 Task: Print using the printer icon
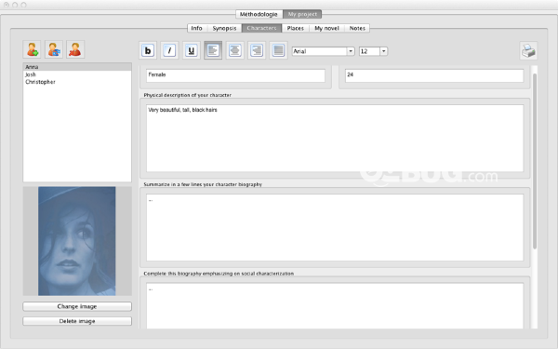[x=528, y=51]
